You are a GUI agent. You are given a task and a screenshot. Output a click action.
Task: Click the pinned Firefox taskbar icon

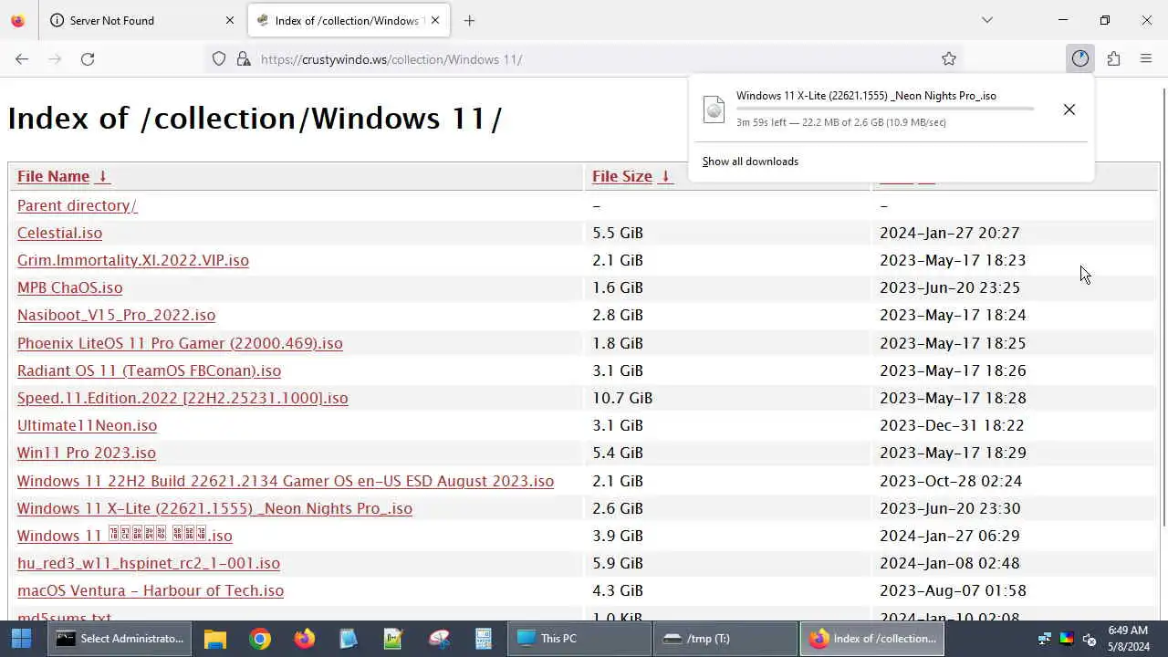tap(304, 639)
